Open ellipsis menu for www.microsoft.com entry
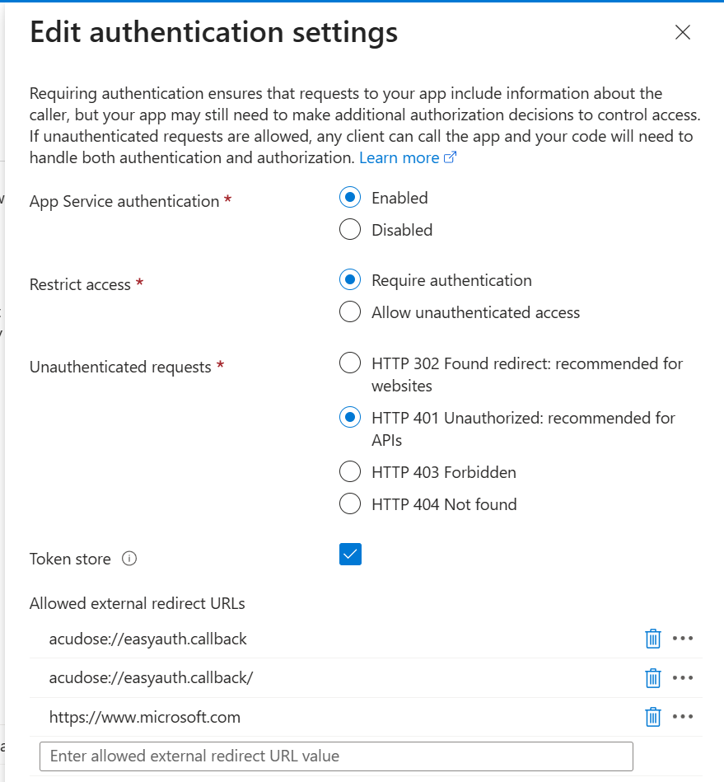Screen dimensions: 724x782 click(684, 717)
